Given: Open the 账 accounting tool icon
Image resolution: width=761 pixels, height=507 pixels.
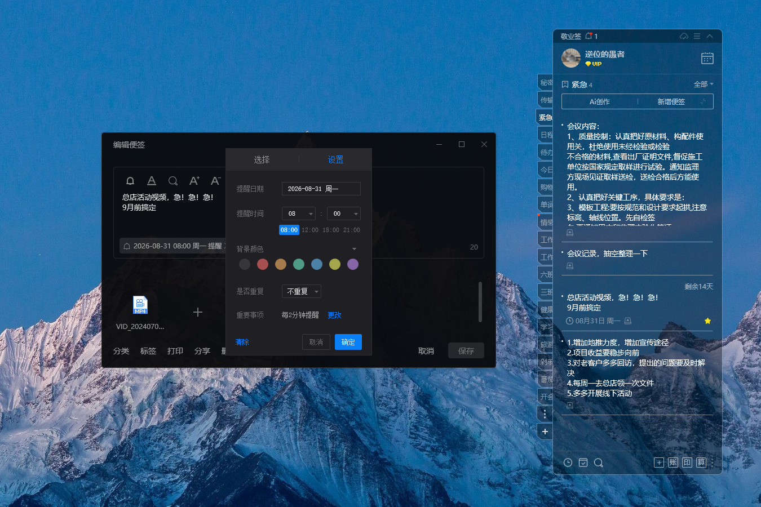Looking at the screenshot, I should 673,462.
